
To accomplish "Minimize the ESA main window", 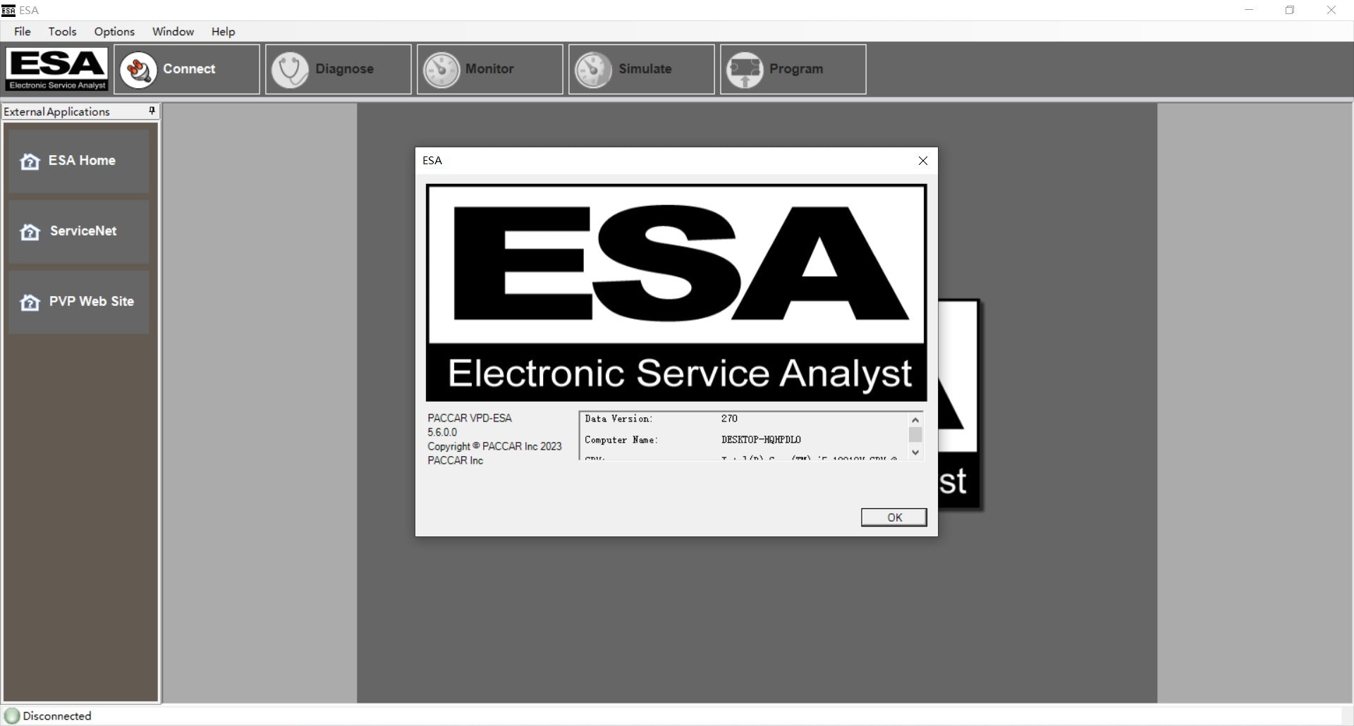I will click(1249, 11).
